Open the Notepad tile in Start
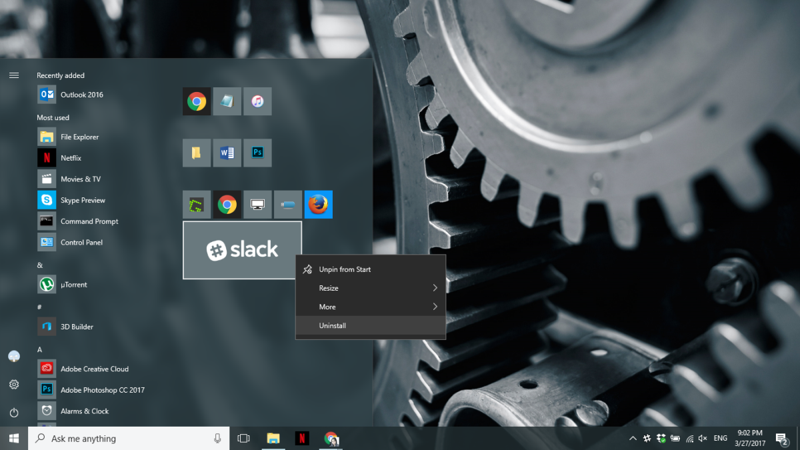800x450 pixels. [227, 101]
